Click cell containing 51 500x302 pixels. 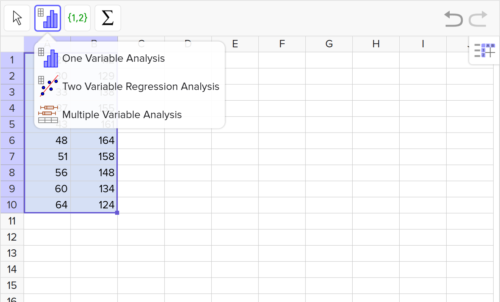(x=47, y=157)
